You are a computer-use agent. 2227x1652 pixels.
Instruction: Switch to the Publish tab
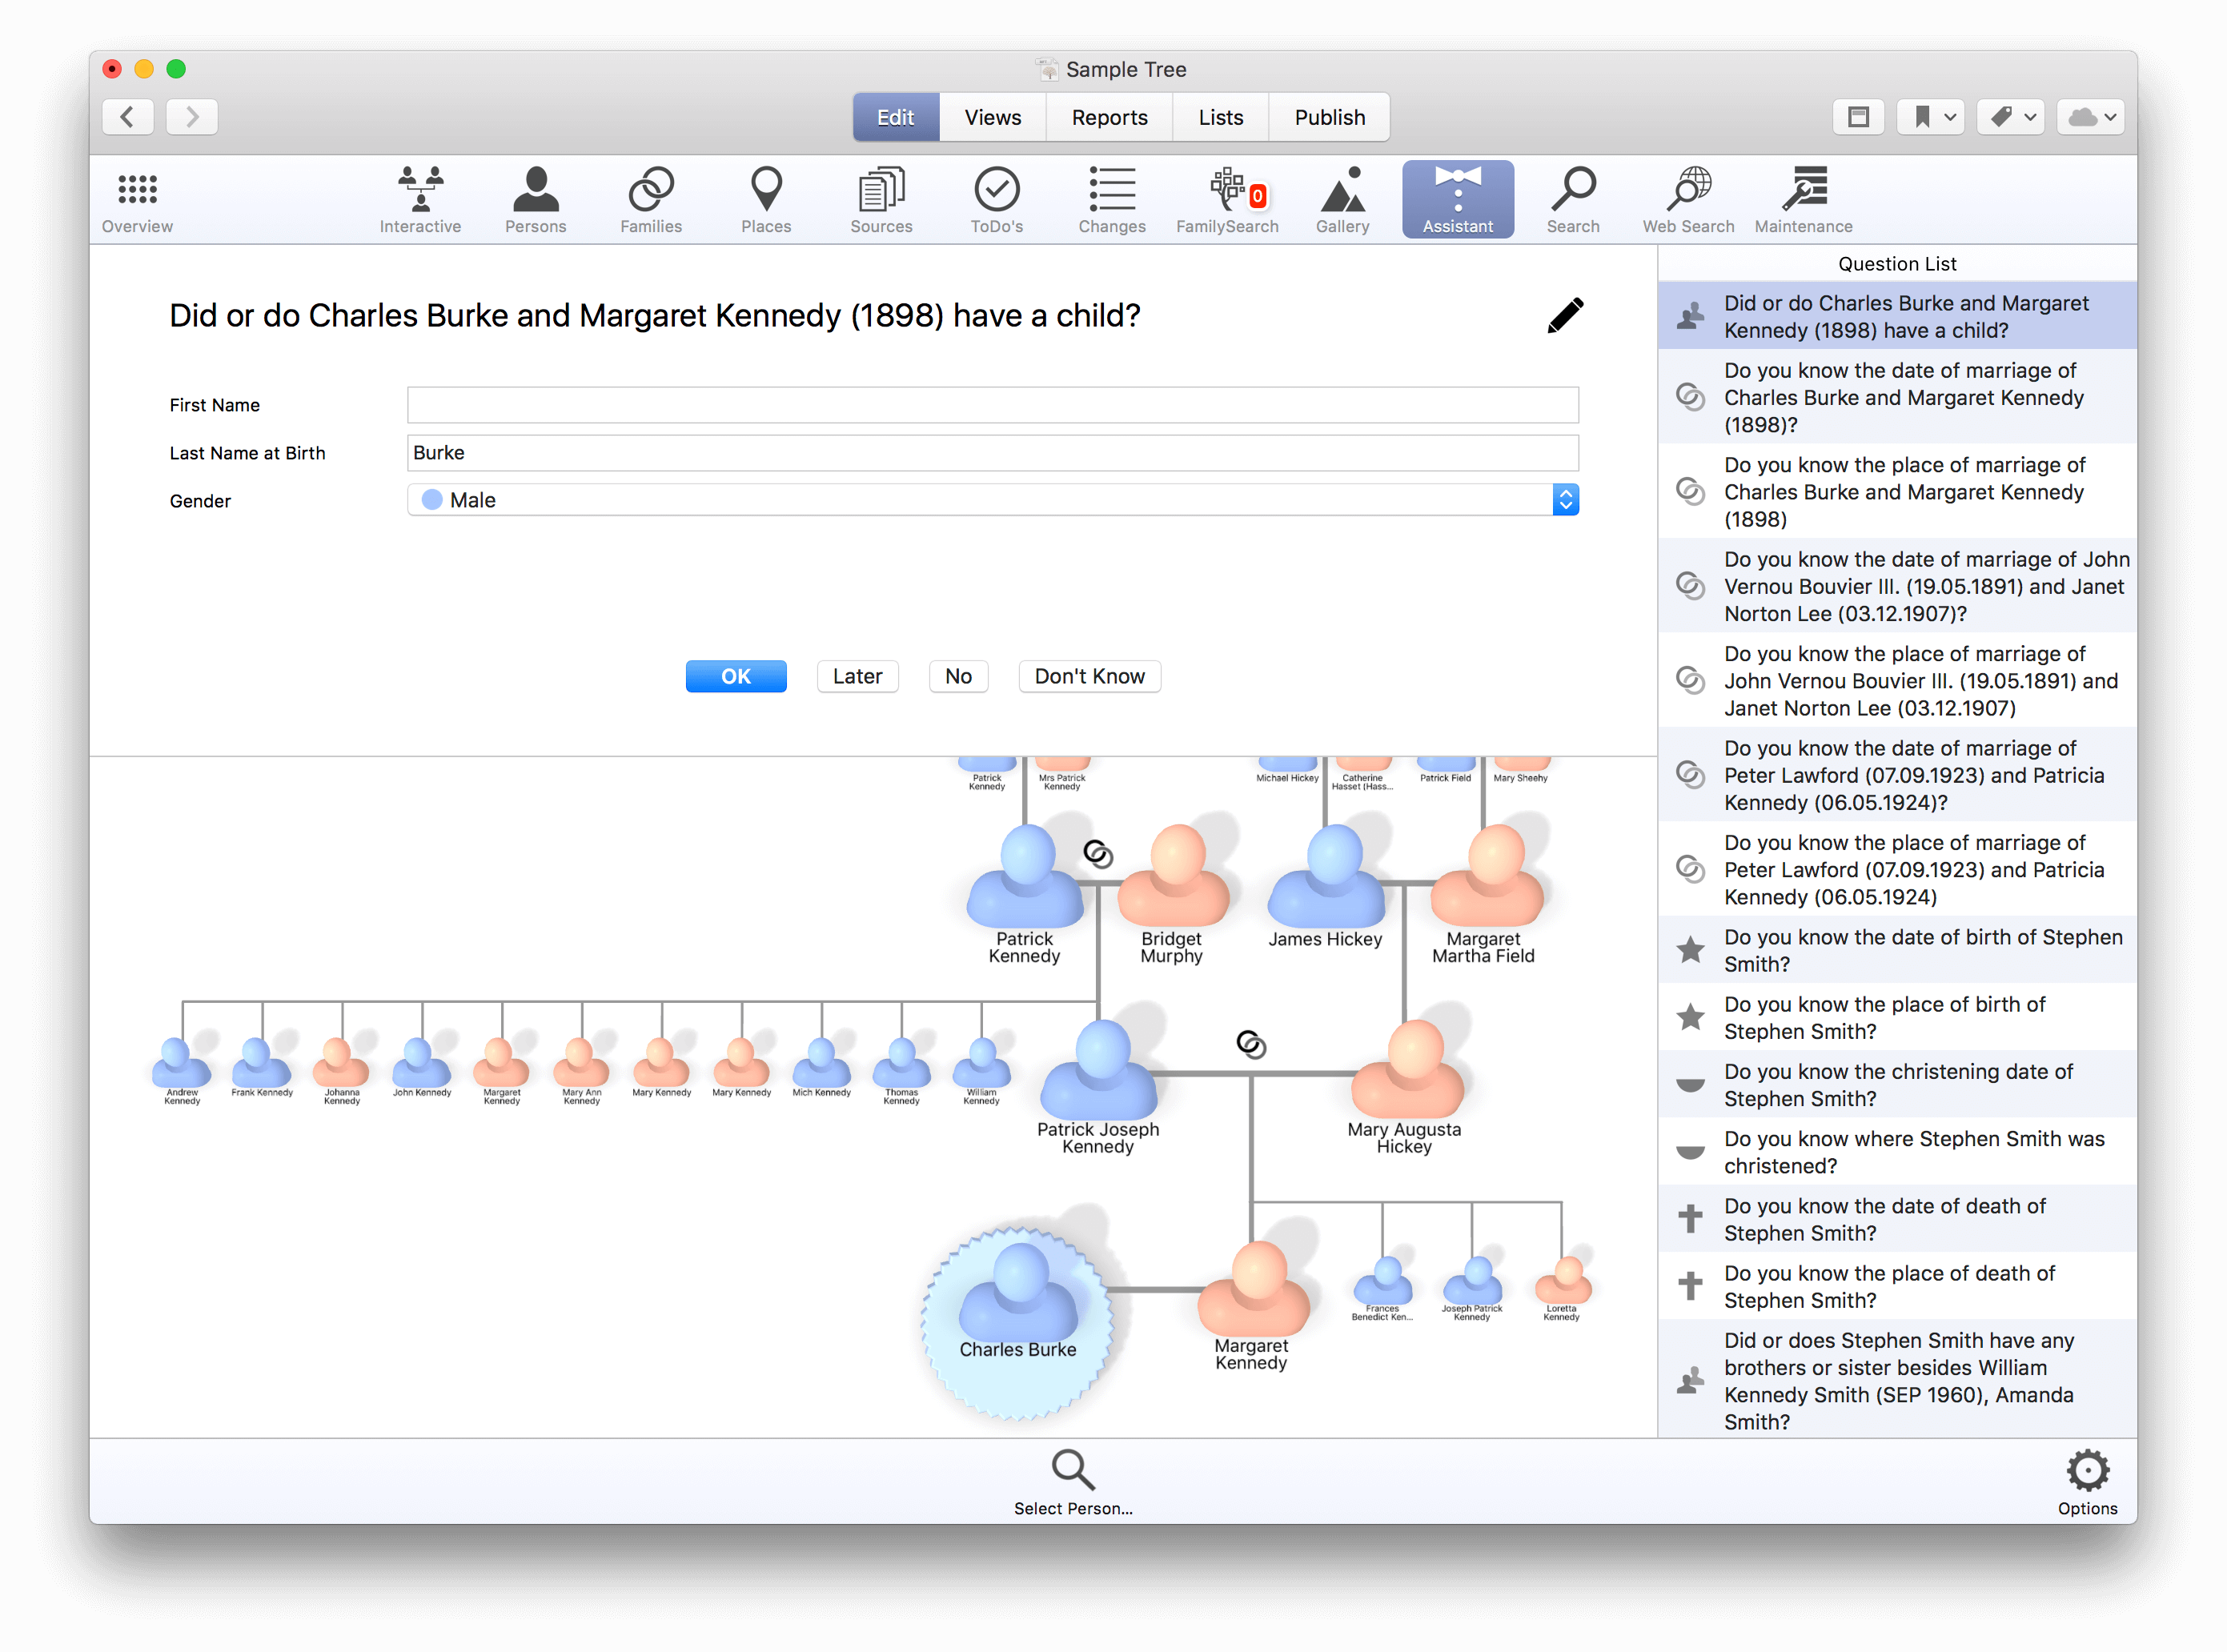(x=1329, y=117)
